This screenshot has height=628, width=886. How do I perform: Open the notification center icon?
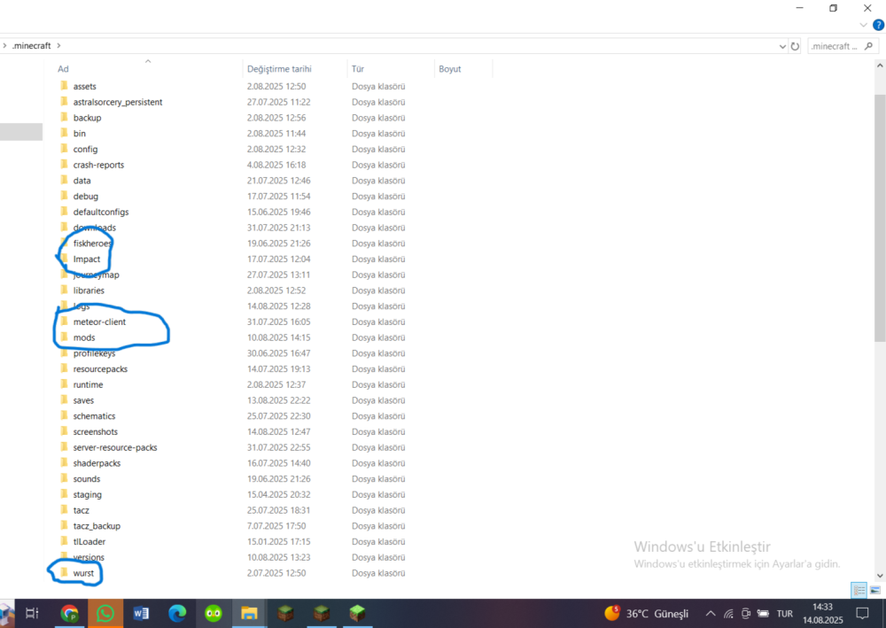pos(862,613)
